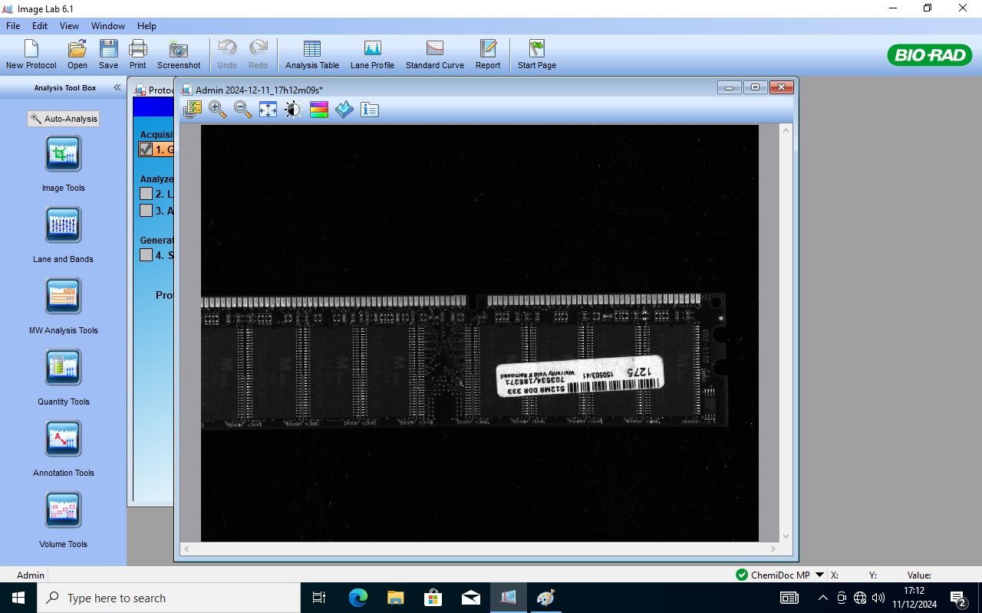Enable protocol step 4 checkbox
Image resolution: width=982 pixels, height=613 pixels.
click(146, 254)
